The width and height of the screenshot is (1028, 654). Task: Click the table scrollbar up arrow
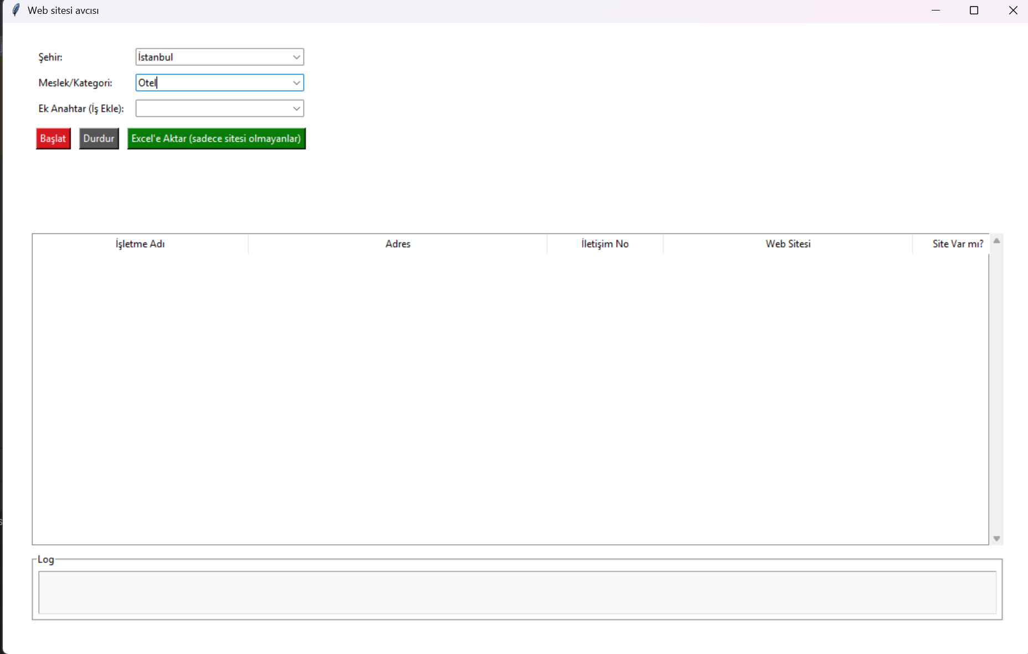point(996,241)
